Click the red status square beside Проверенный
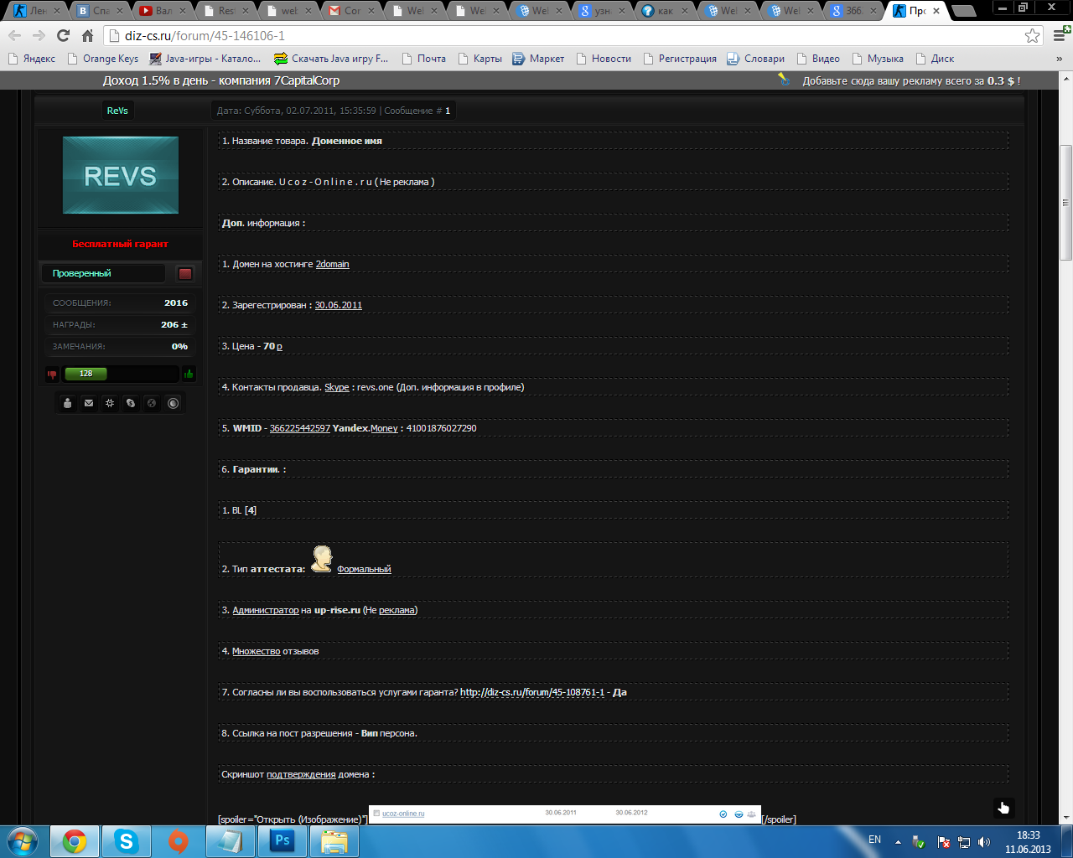The width and height of the screenshot is (1073, 858). click(x=185, y=274)
